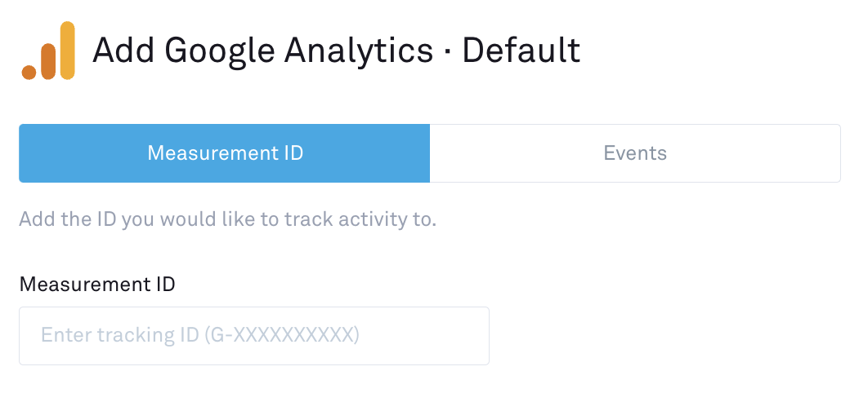Click the helper text under the tabs
Screen dimensions: 868x393
point(227,220)
